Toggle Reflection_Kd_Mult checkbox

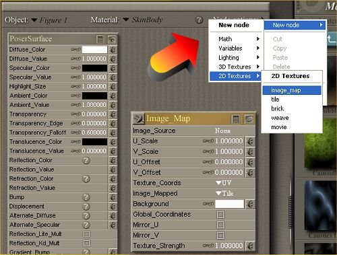[x=86, y=244]
